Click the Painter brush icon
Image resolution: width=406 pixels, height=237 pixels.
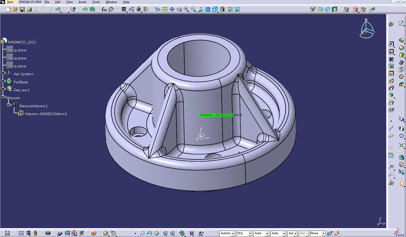329,233
